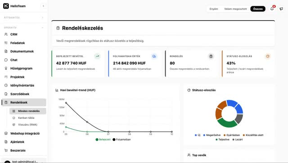Click the Folyamatban data point at month 06

[87, 122]
